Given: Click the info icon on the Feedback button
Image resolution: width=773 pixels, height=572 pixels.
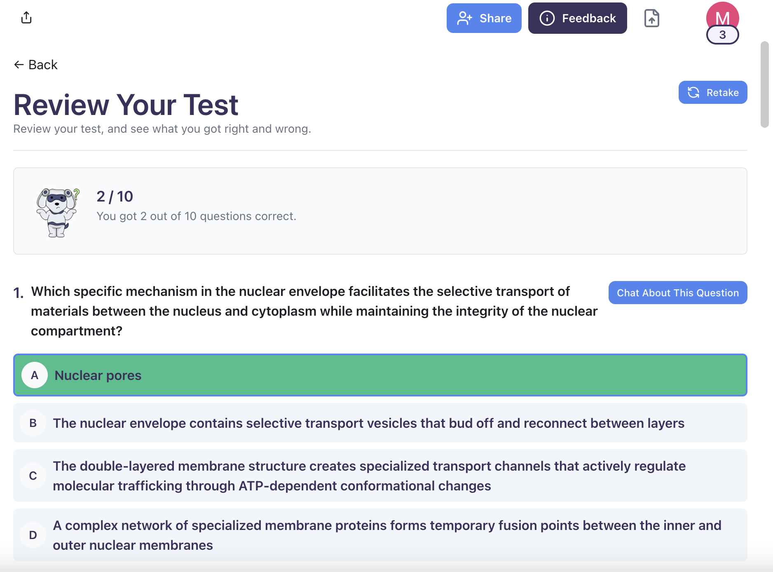Looking at the screenshot, I should 547,18.
